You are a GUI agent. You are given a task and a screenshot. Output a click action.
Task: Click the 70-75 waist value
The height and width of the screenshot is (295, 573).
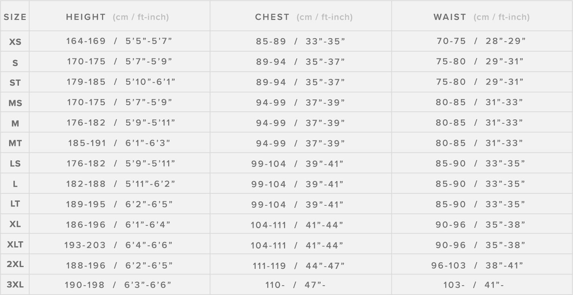[451, 41]
